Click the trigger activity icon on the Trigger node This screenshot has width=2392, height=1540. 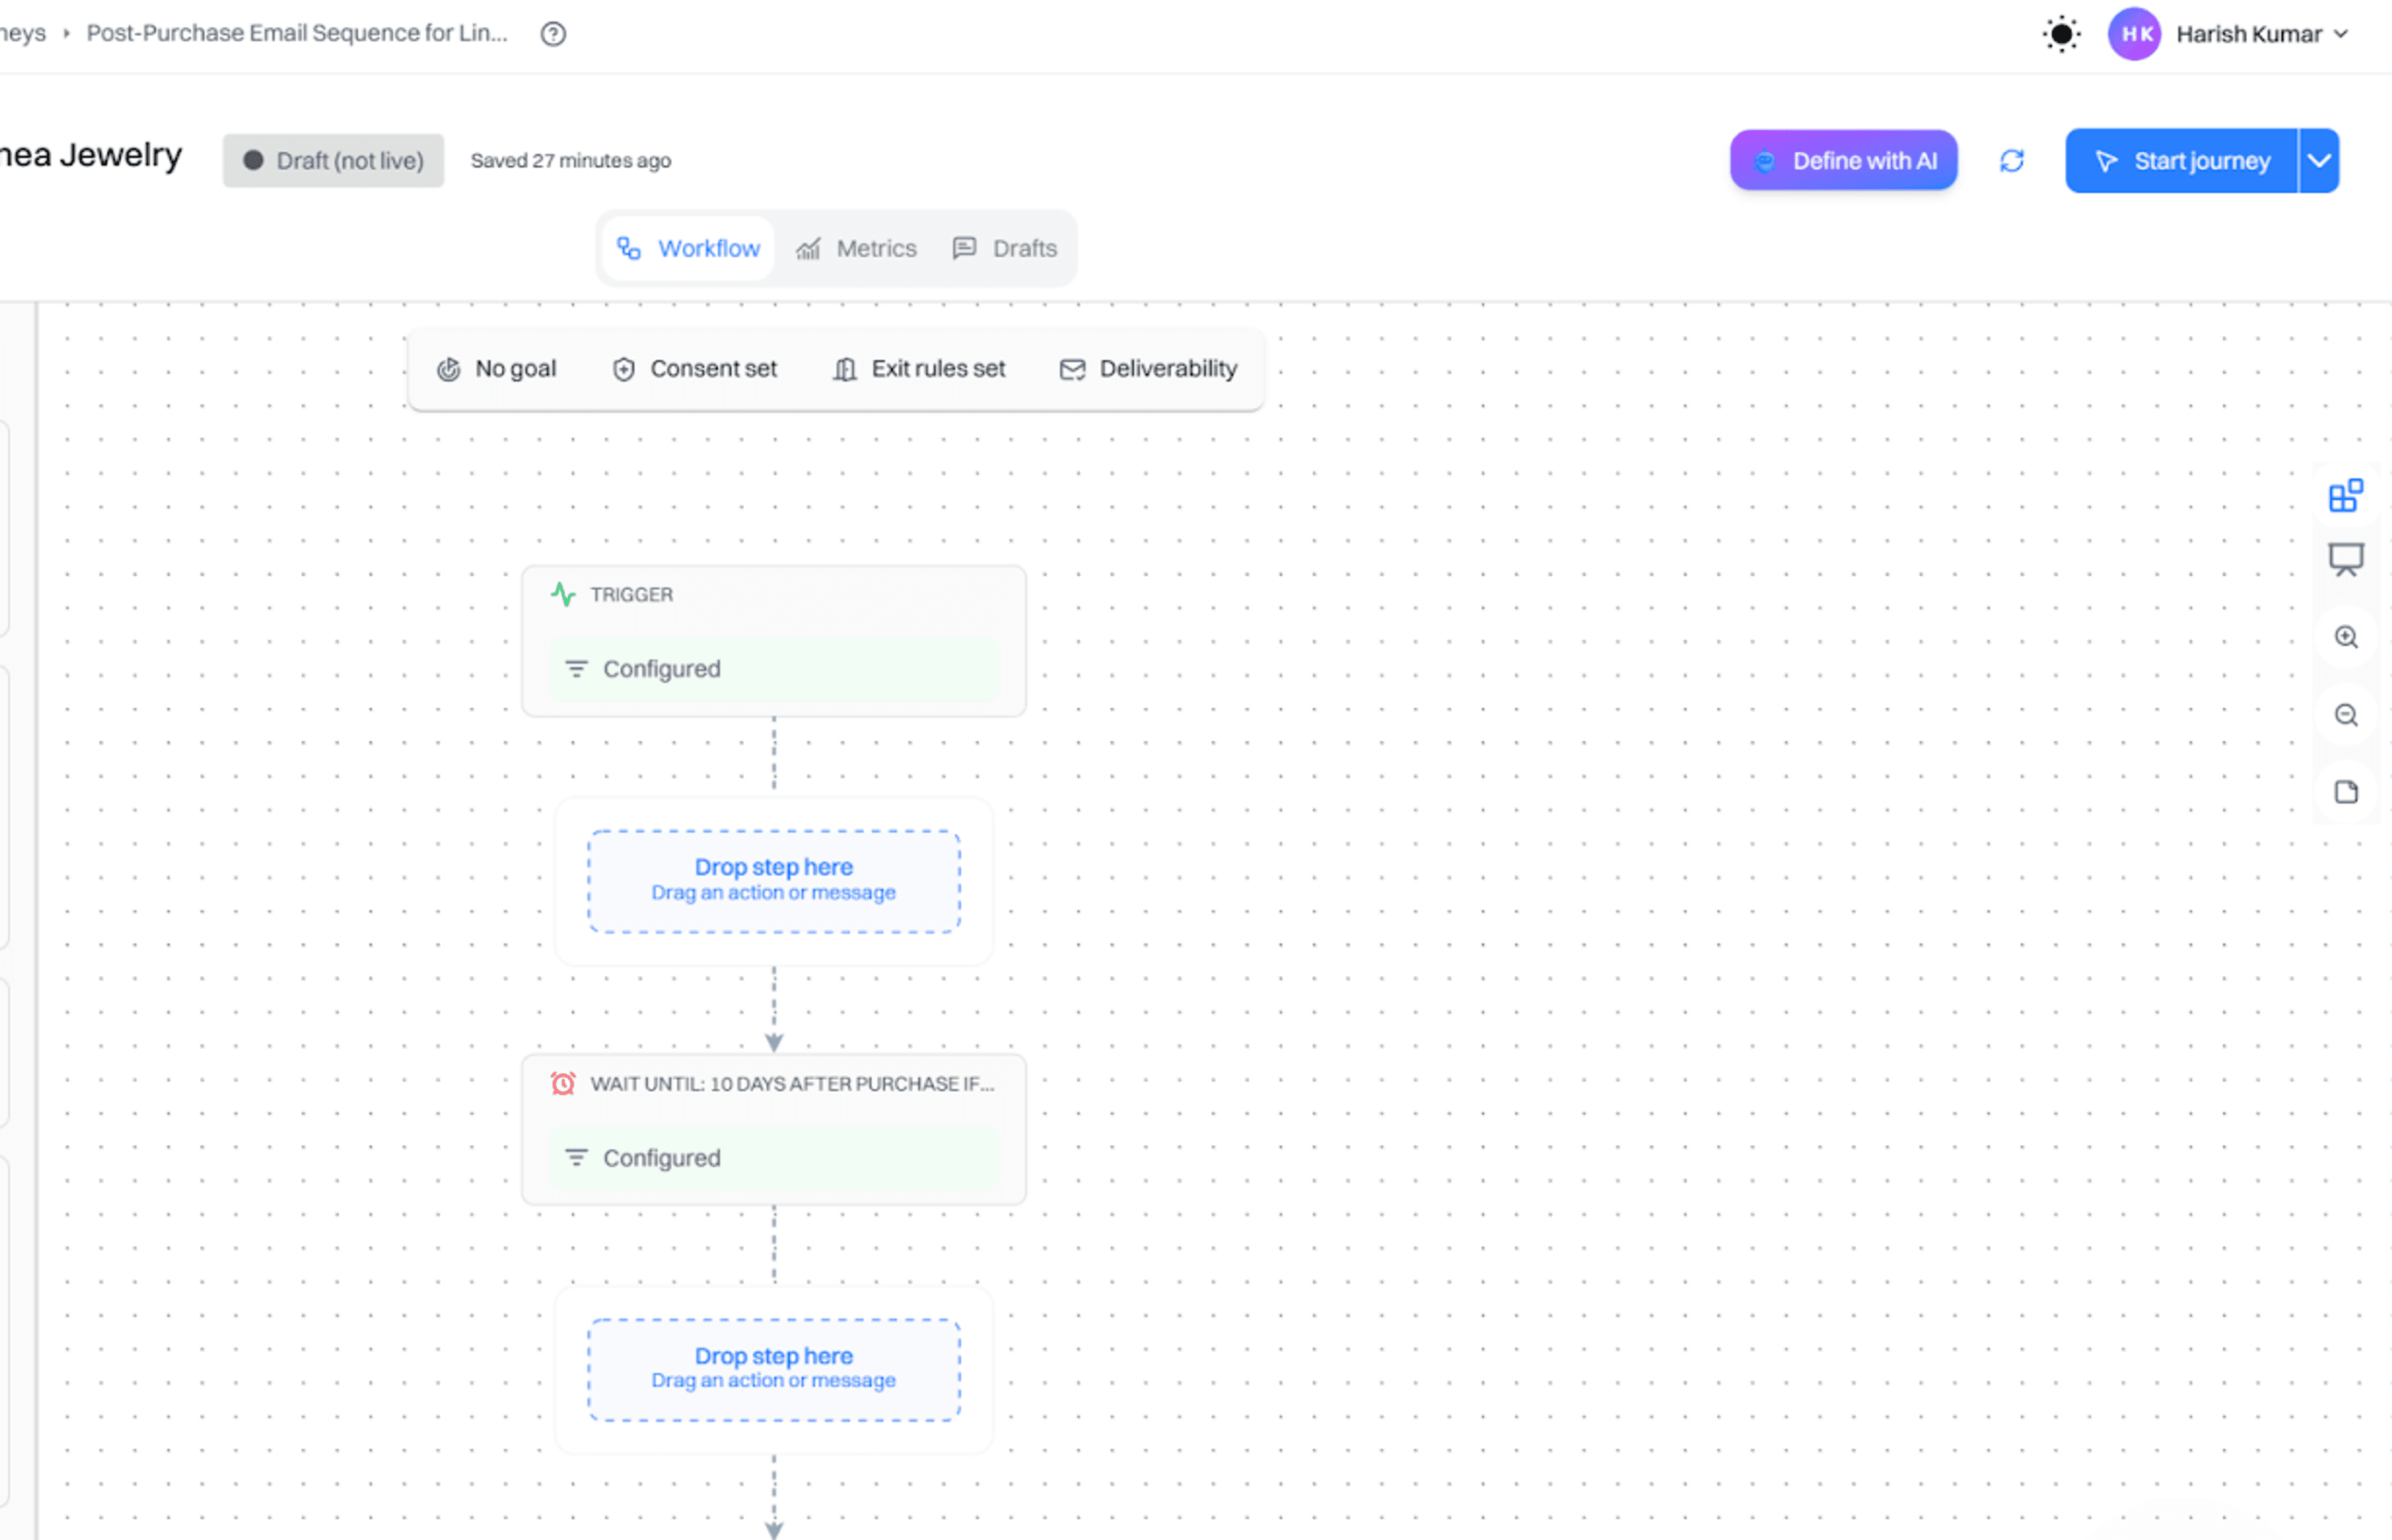tap(565, 594)
